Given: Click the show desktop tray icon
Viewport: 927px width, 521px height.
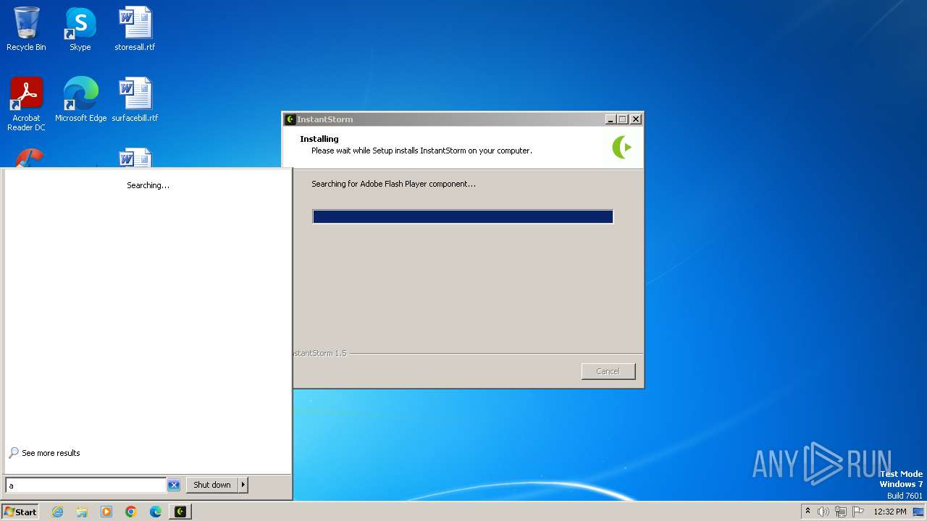Looking at the screenshot, I should point(918,512).
